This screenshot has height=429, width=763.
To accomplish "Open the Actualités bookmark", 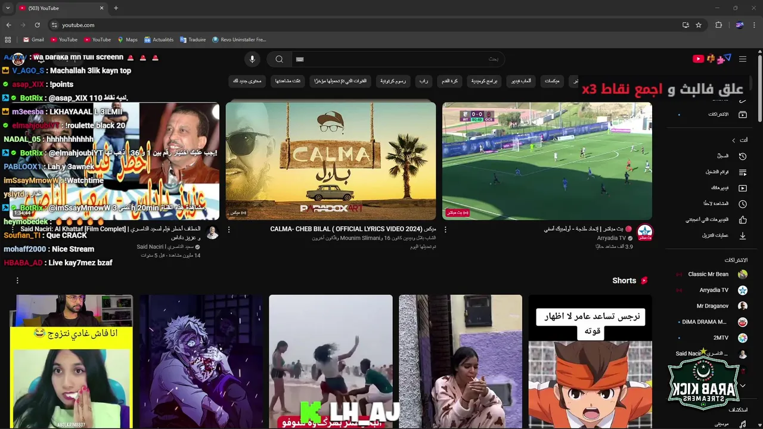I will (x=159, y=40).
